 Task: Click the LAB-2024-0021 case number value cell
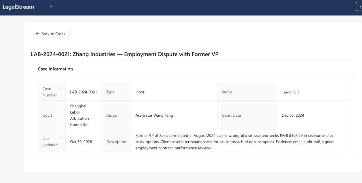pos(83,92)
